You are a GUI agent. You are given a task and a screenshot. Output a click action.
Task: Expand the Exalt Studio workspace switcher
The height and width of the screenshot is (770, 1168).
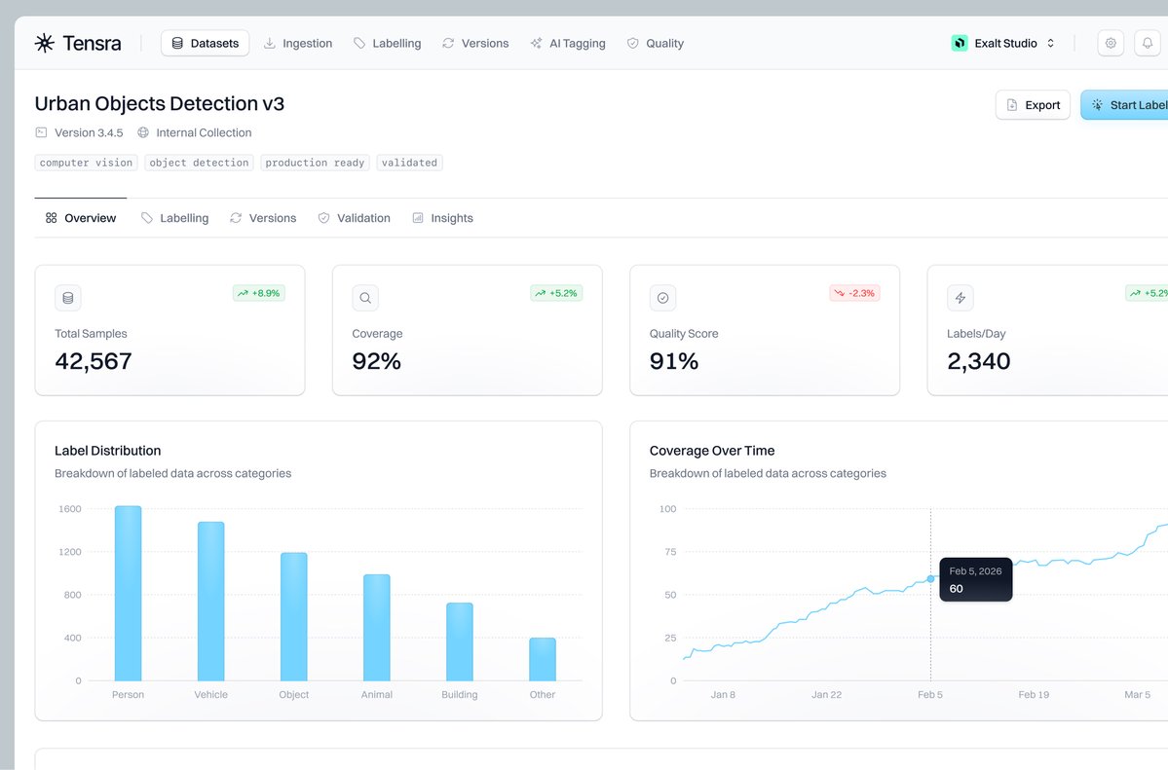coord(1002,43)
